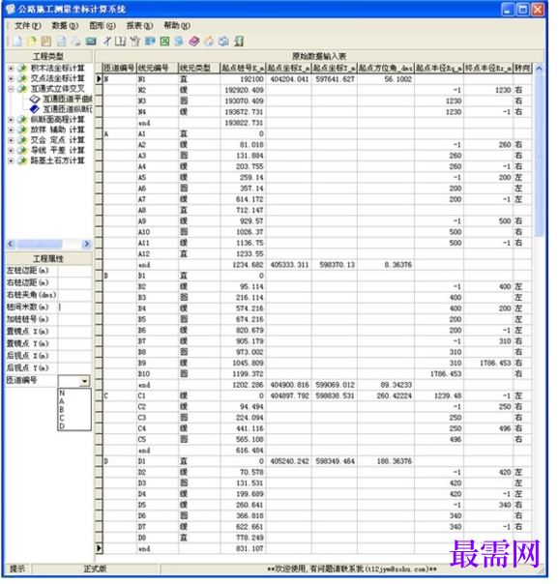Click the 线元类型 column header
This screenshot has height=584, width=558.
click(199, 68)
